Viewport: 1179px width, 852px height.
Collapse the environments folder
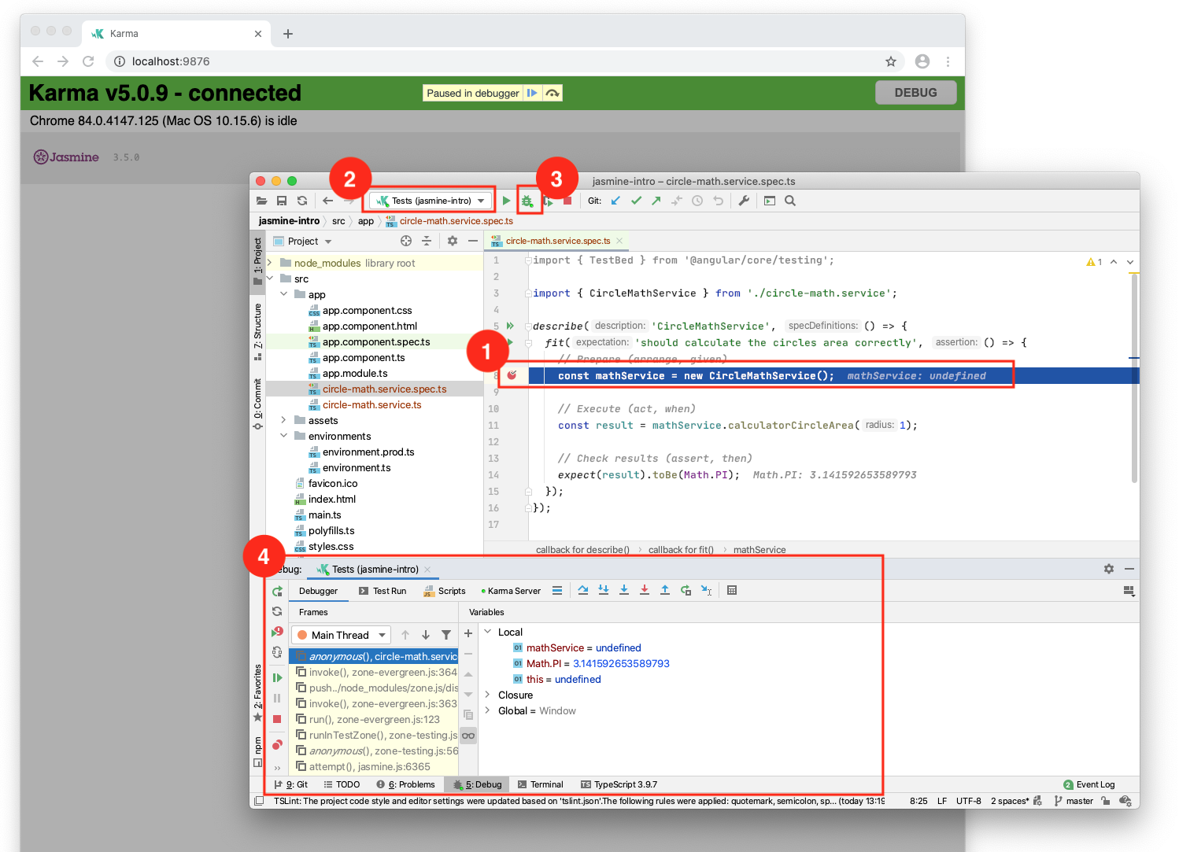[284, 436]
